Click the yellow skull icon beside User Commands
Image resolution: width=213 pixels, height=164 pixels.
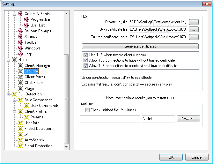26,106
